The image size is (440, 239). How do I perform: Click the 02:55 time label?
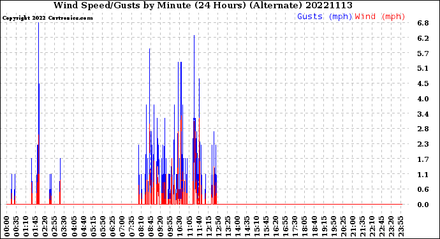coord(55,226)
